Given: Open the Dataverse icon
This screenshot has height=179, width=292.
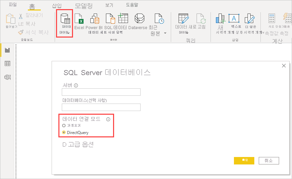Looking at the screenshot, I should [140, 18].
